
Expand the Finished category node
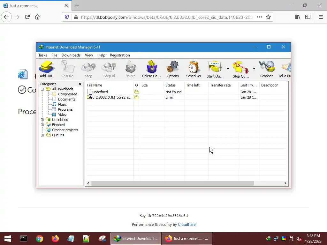click(x=42, y=125)
